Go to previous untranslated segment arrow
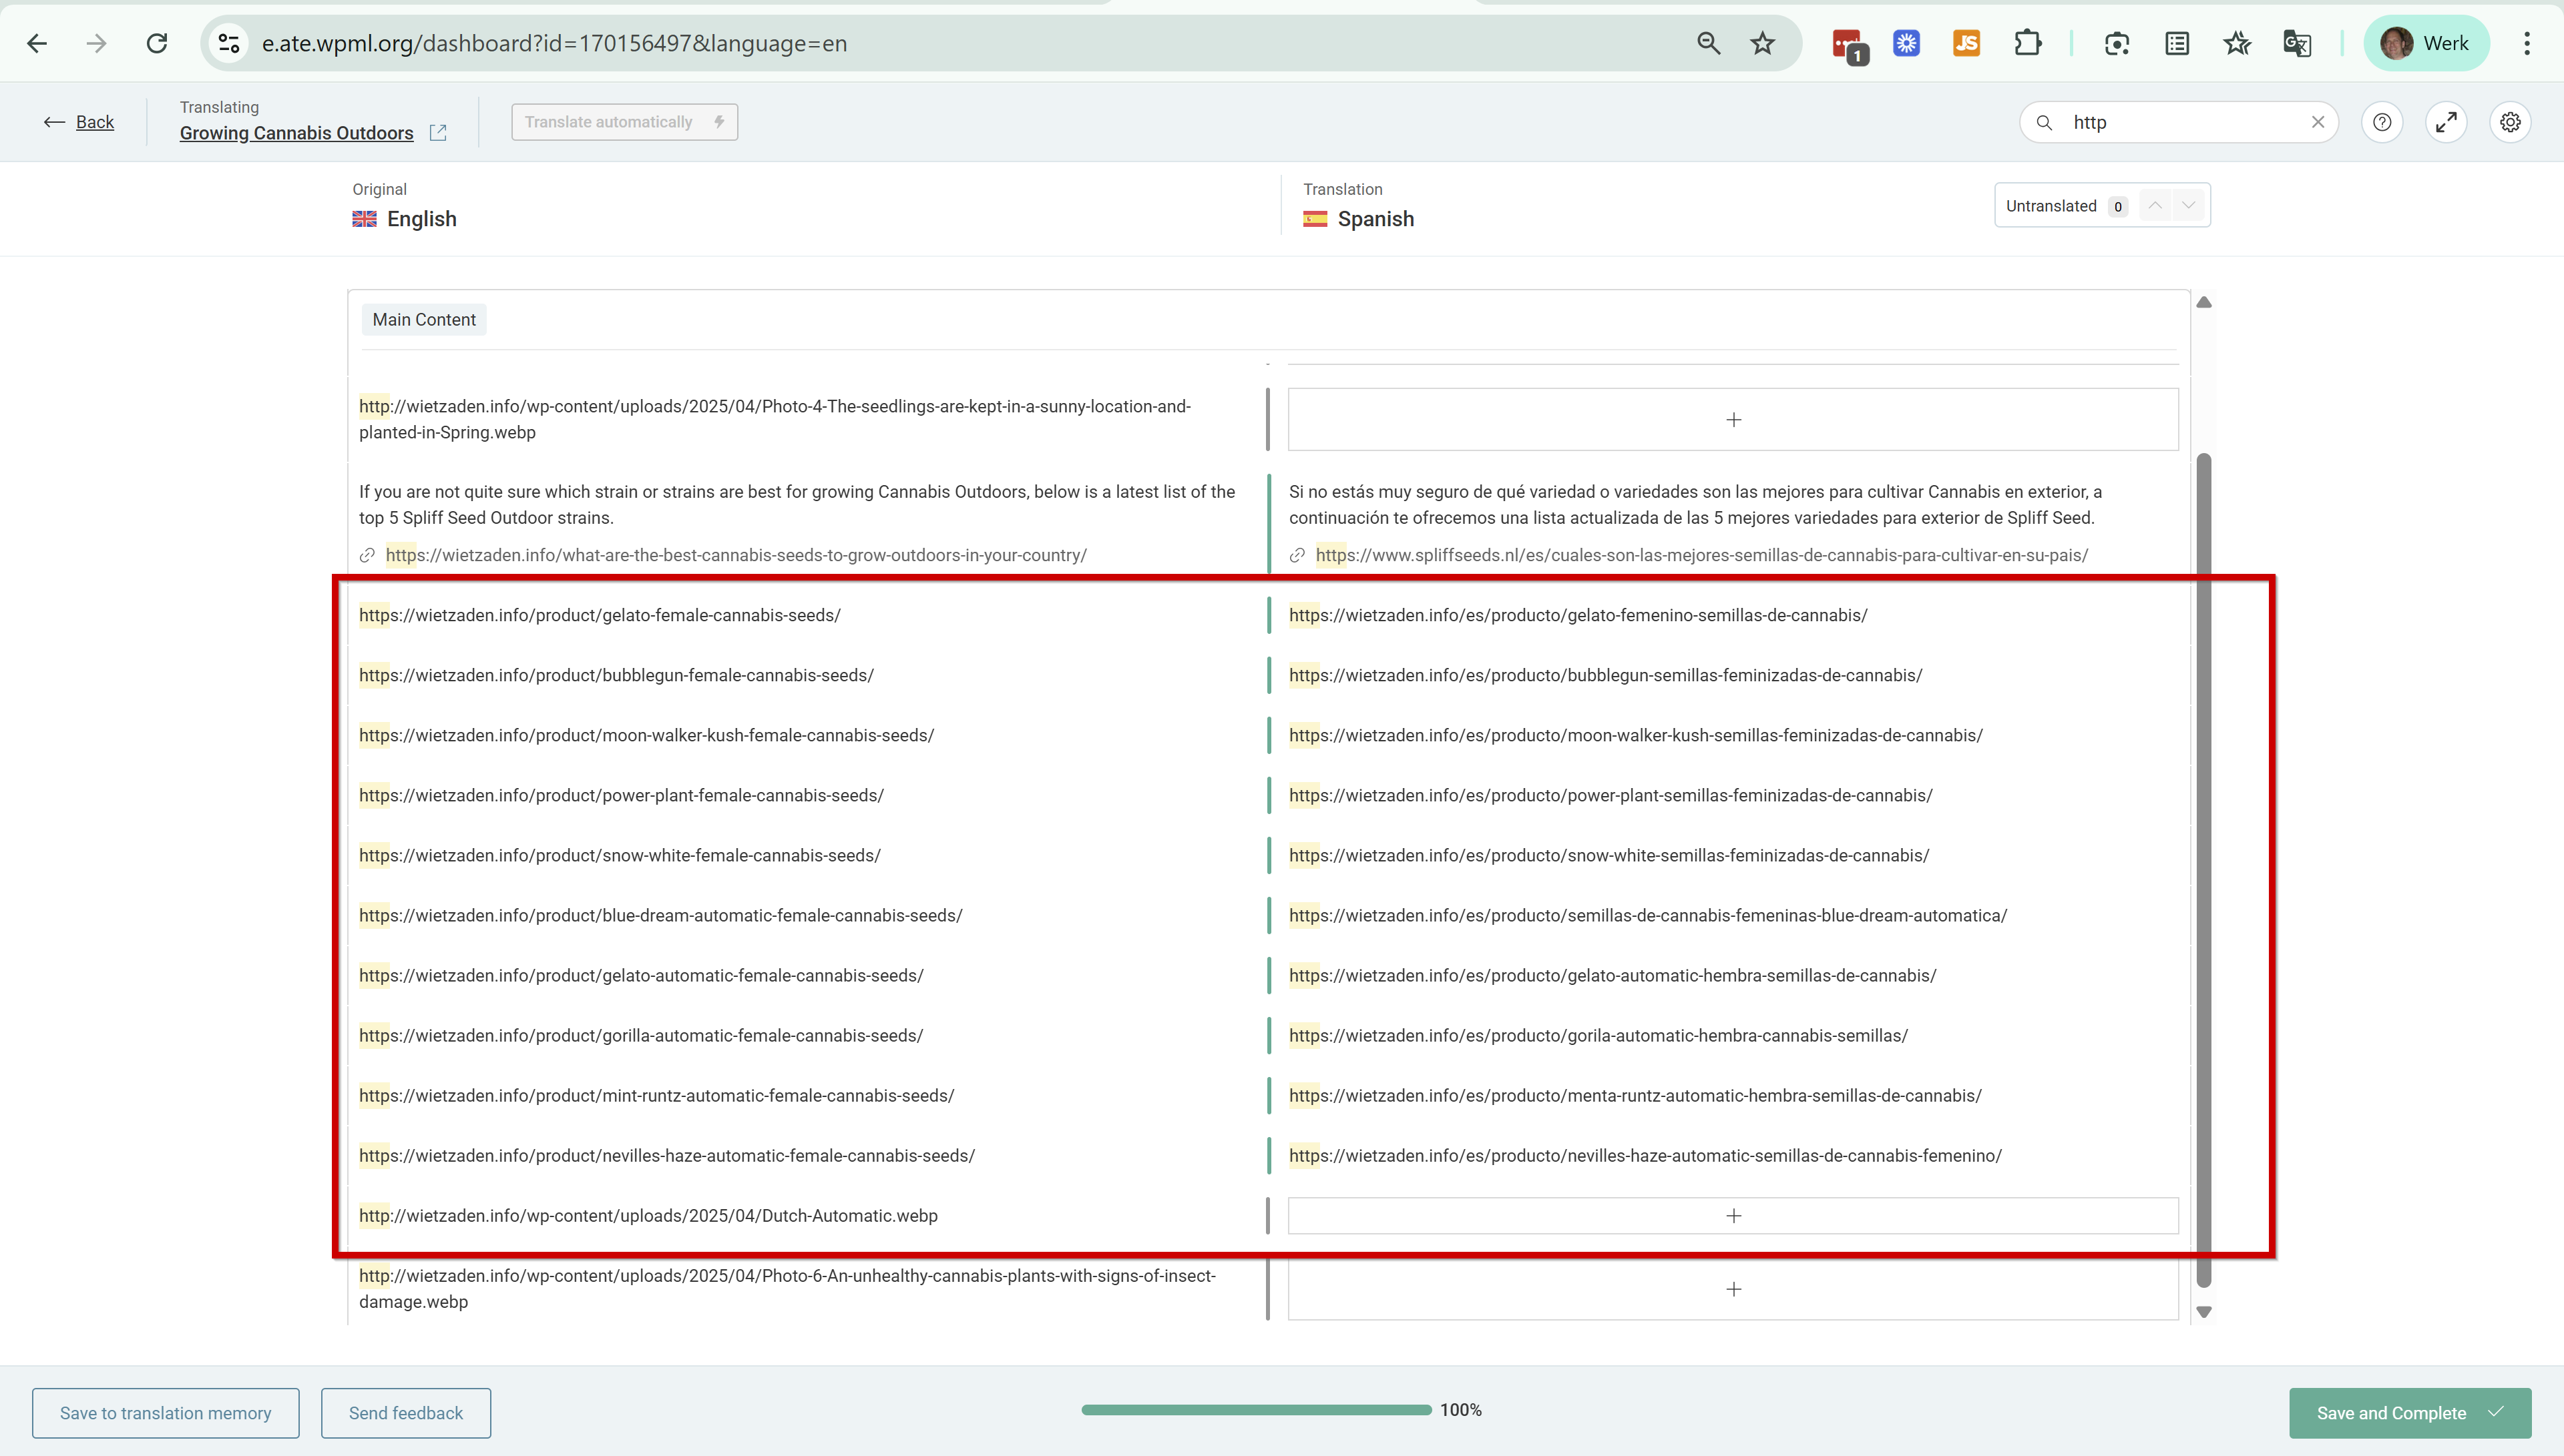 click(x=2155, y=206)
